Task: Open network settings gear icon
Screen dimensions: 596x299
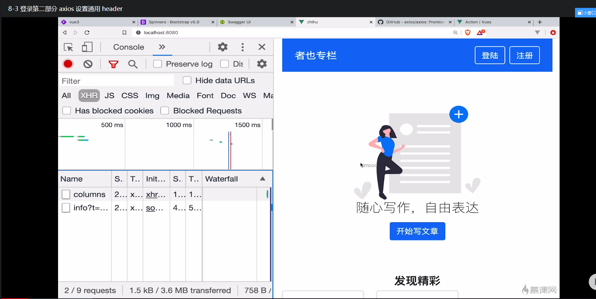Action: click(262, 64)
